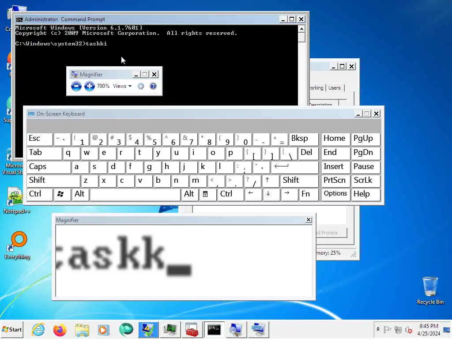Expand the Magnifier Views dropdown
The height and width of the screenshot is (339, 452).
pyautogui.click(x=122, y=86)
